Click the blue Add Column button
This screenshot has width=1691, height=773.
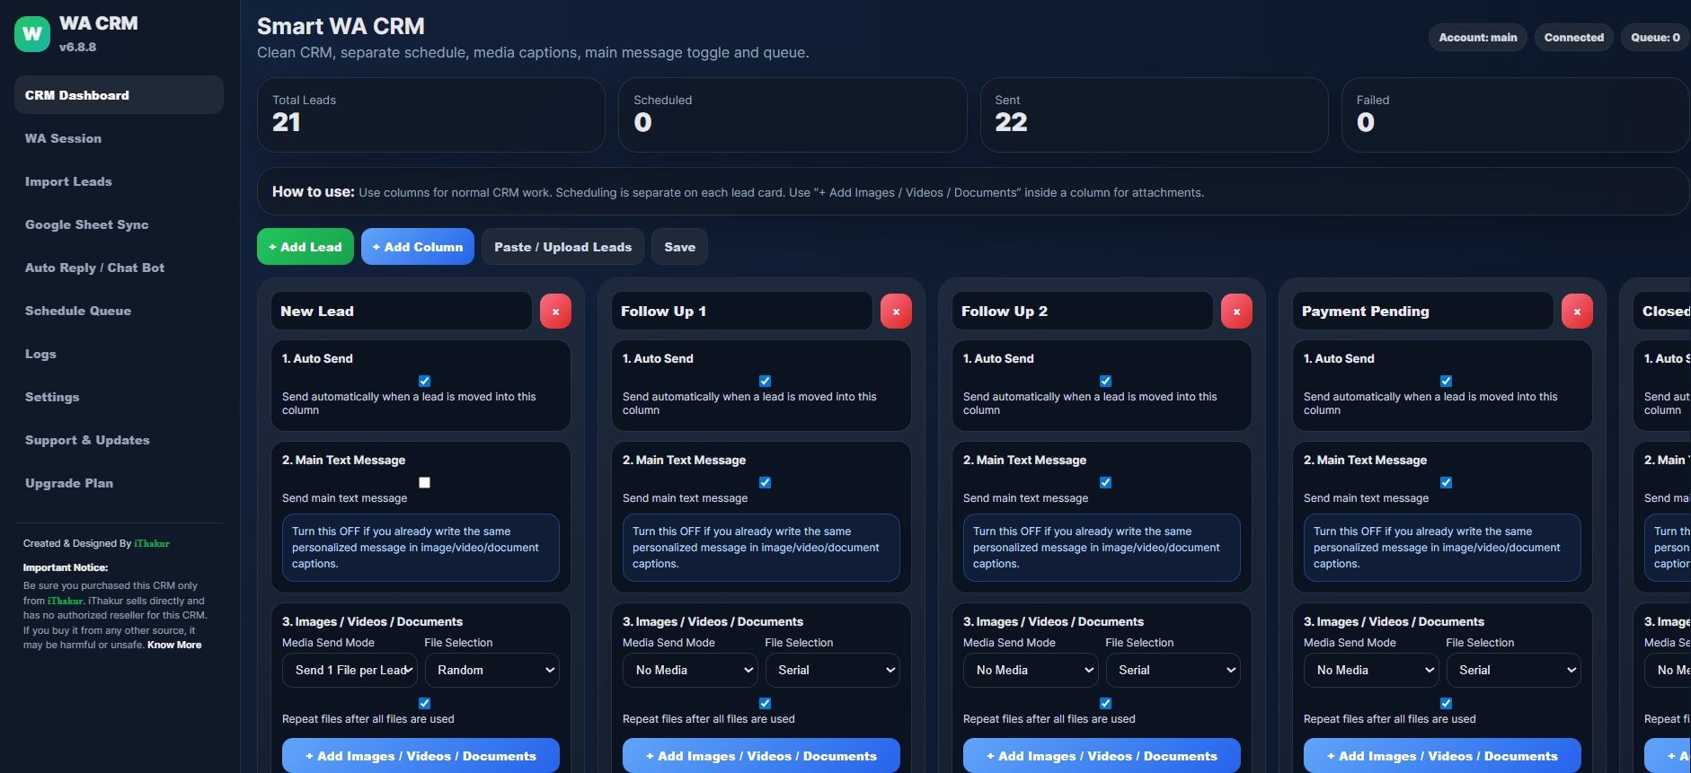click(418, 247)
